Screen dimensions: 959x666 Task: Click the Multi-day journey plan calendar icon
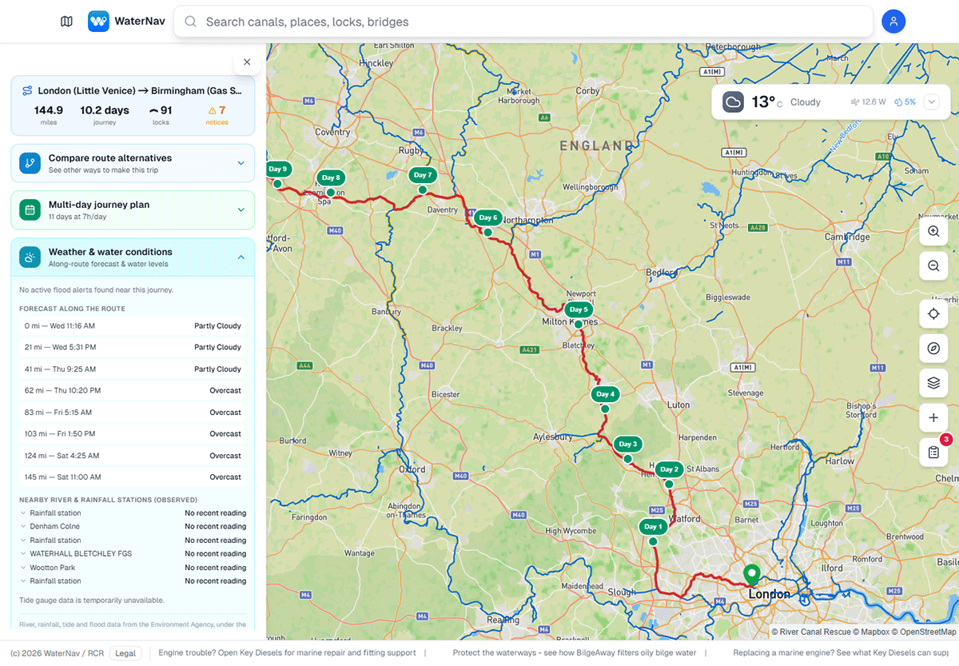coord(30,210)
